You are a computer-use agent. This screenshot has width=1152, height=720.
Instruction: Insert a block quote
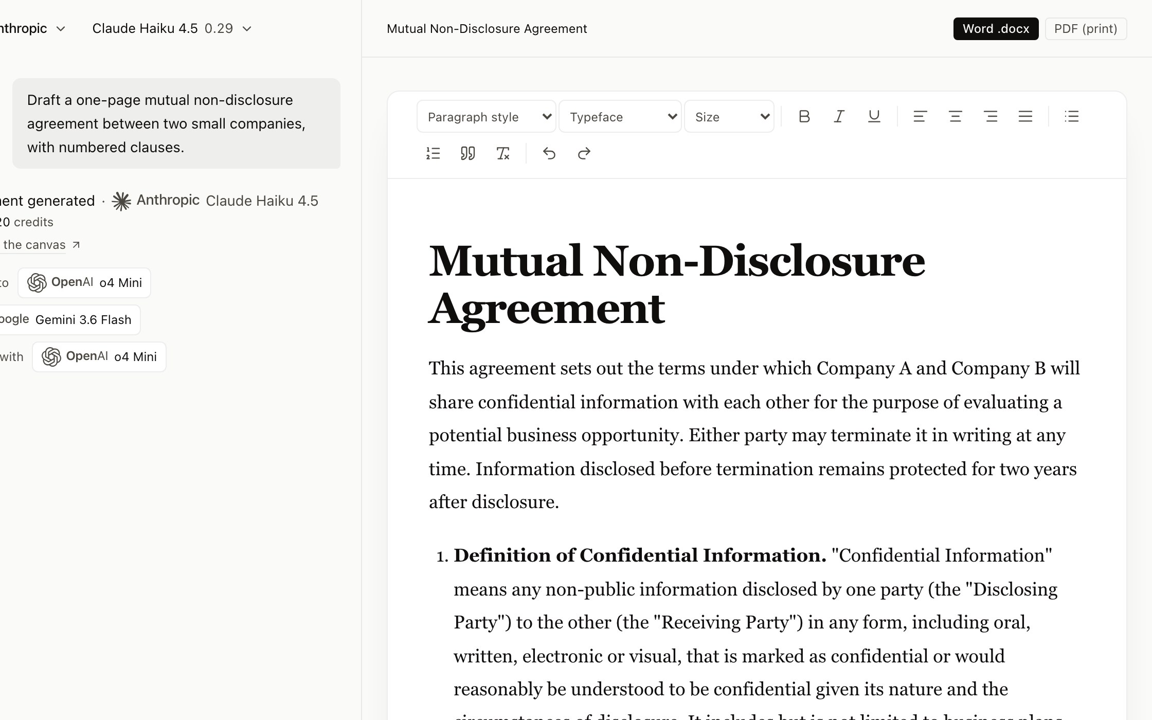(467, 153)
